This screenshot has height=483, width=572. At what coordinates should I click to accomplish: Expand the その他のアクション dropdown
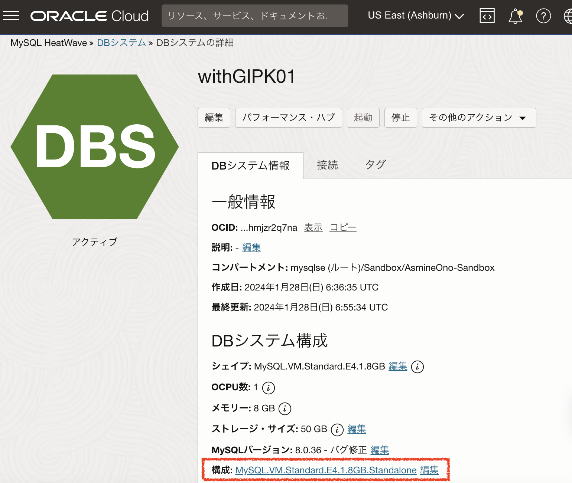(479, 118)
